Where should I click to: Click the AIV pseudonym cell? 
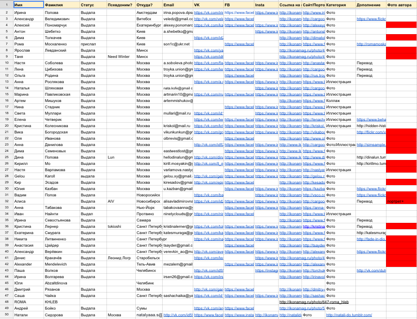coord(121,201)
